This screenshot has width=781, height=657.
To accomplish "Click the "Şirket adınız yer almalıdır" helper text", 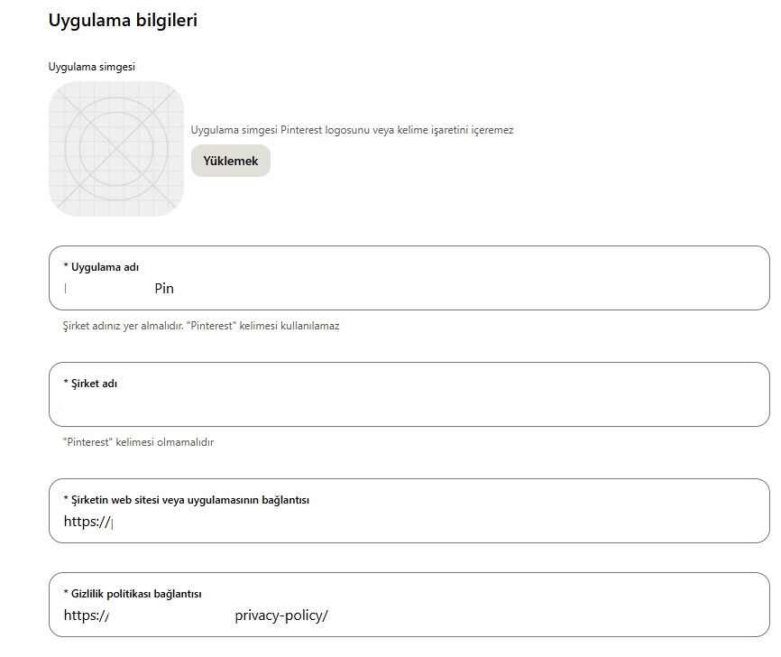I will point(201,326).
